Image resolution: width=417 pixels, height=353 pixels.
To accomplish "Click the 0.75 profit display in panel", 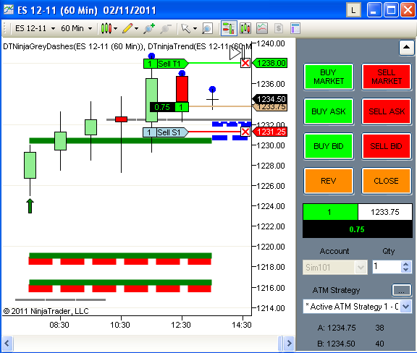I will coord(358,229).
